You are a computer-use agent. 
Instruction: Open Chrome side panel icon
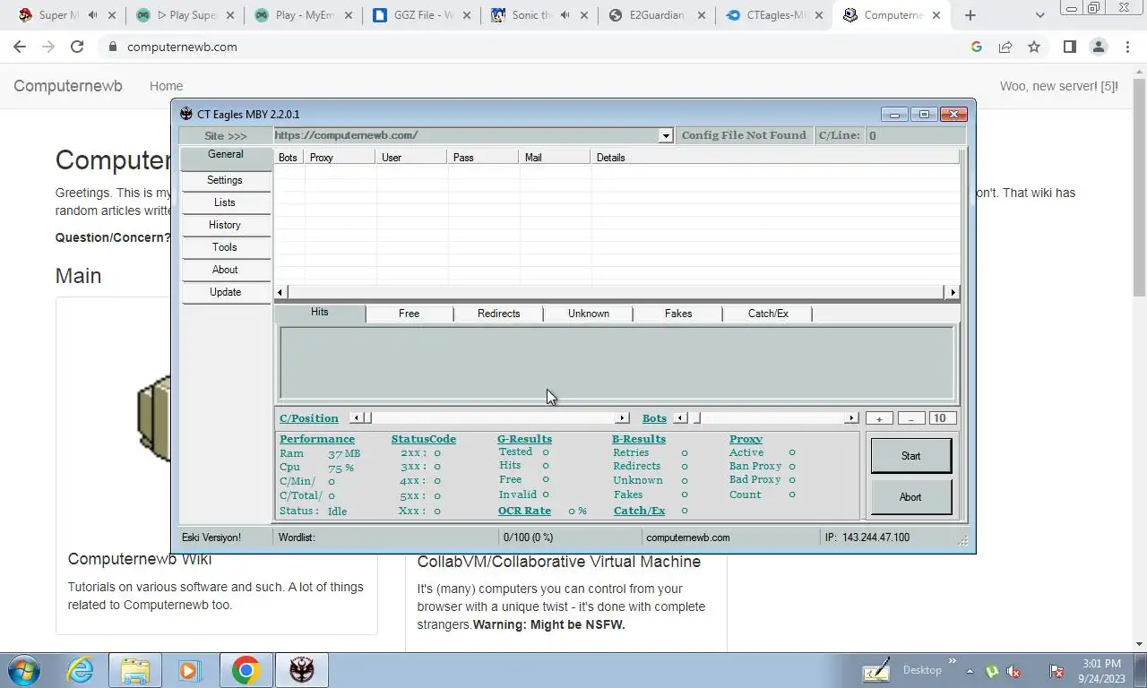[x=1069, y=47]
